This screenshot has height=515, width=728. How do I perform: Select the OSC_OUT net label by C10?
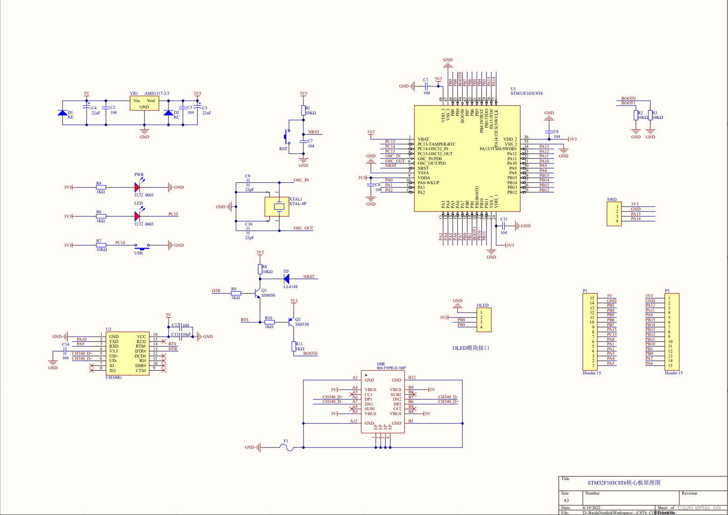[x=303, y=228]
